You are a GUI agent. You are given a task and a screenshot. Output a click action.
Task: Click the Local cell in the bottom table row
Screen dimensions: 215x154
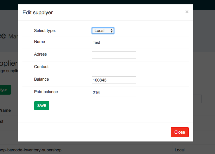[x=179, y=150]
